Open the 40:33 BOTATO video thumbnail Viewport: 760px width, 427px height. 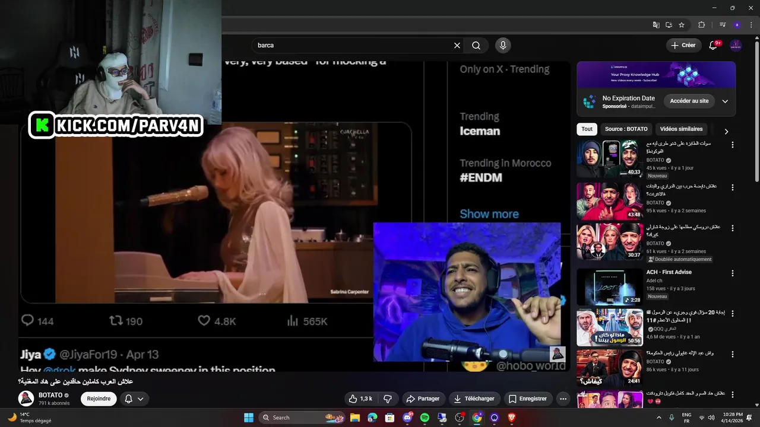pyautogui.click(x=609, y=159)
